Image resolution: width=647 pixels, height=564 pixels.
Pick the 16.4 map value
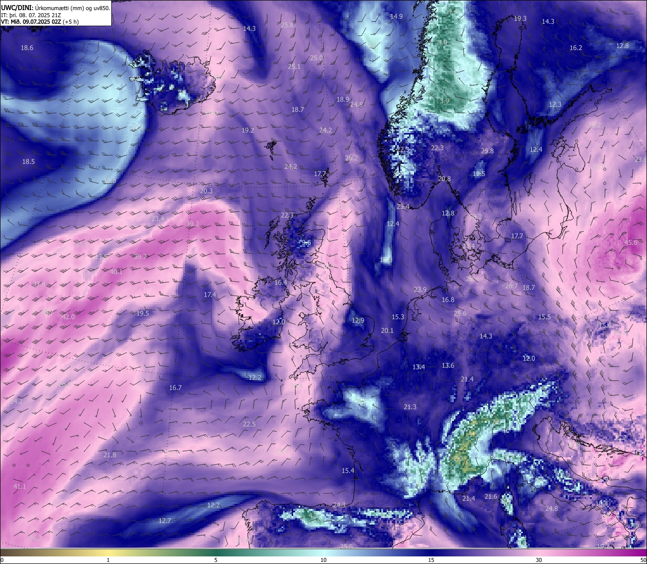pos(281,283)
